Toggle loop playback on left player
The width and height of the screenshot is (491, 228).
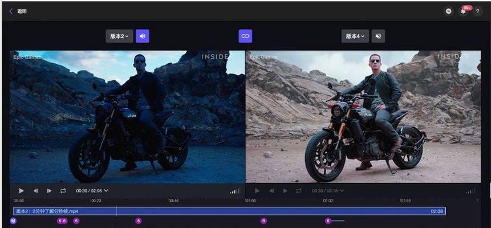coord(63,190)
